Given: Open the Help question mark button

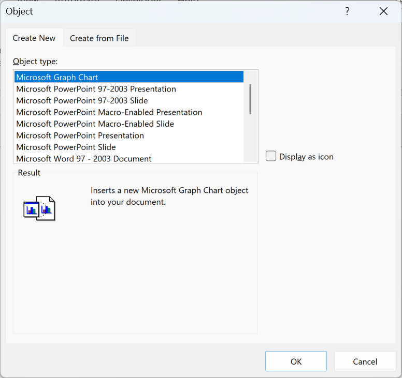Looking at the screenshot, I should [x=347, y=11].
